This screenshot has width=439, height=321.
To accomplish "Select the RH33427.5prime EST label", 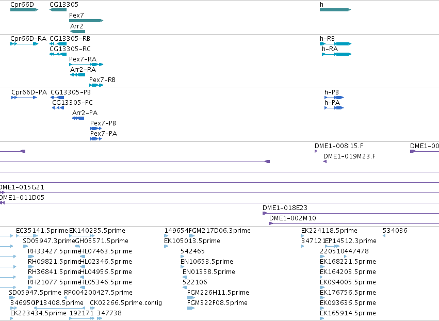I will 54,251.
